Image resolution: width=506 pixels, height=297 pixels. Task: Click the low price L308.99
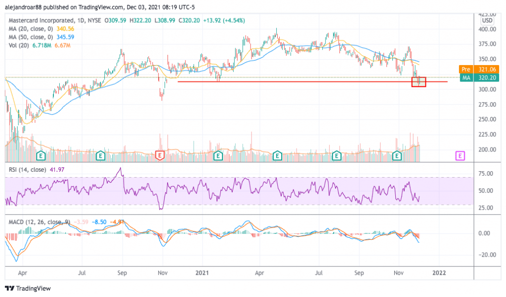tap(165, 20)
